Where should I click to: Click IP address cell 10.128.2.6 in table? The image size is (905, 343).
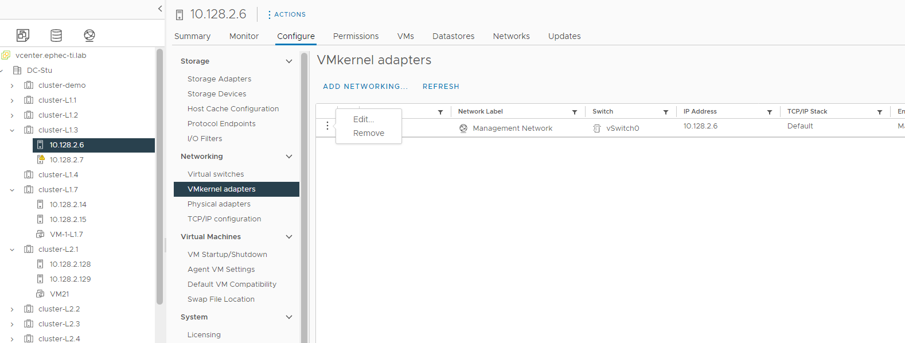[x=700, y=126]
